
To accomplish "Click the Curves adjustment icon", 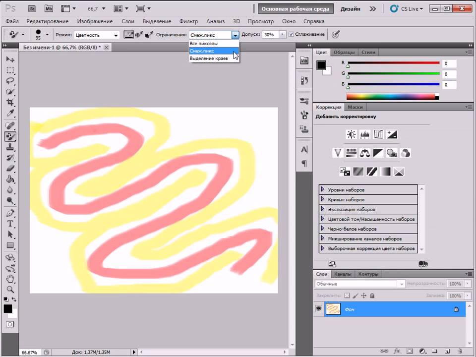I will 378,134.
